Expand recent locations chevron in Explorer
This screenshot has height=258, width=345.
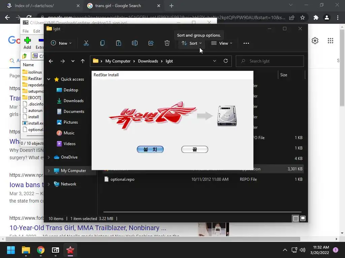73,61
